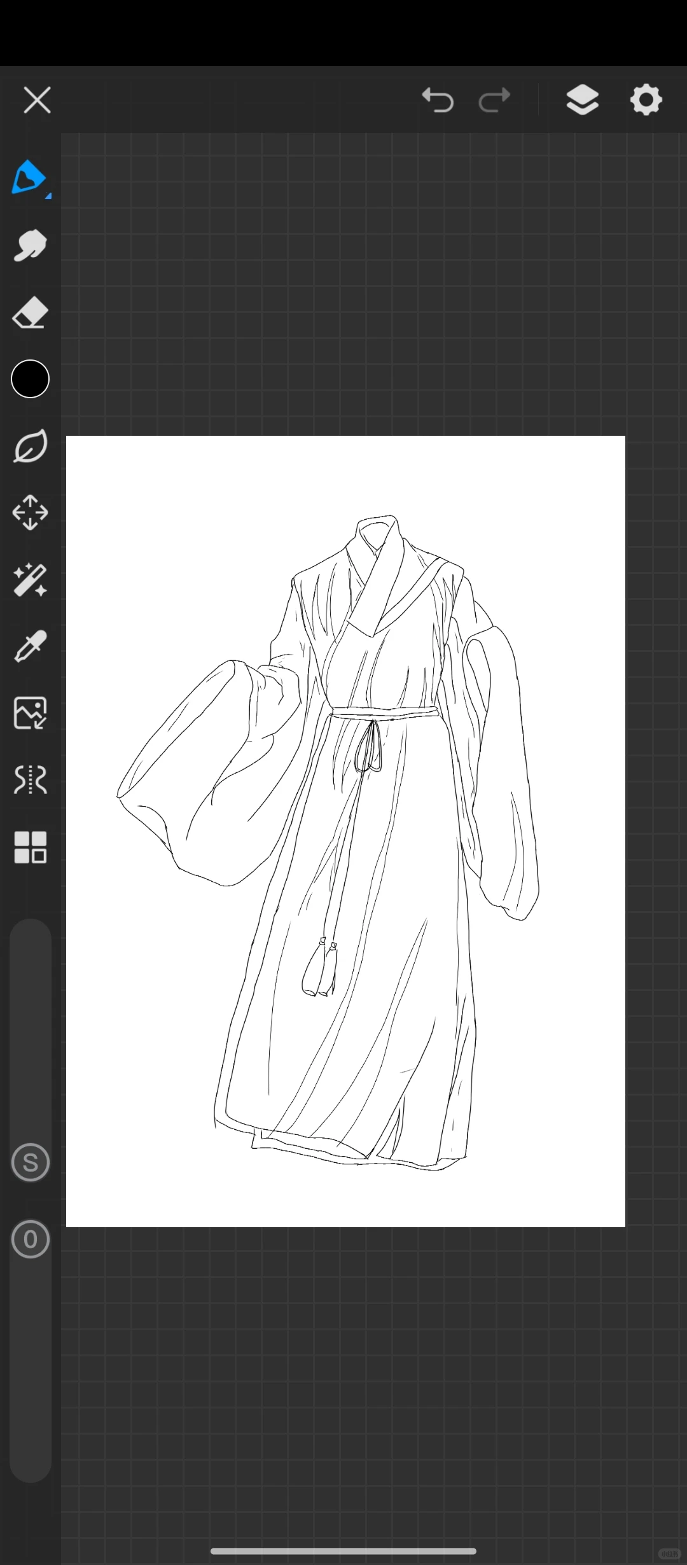Select the smudge tool
Viewport: 687px width, 1565px height.
(30, 246)
